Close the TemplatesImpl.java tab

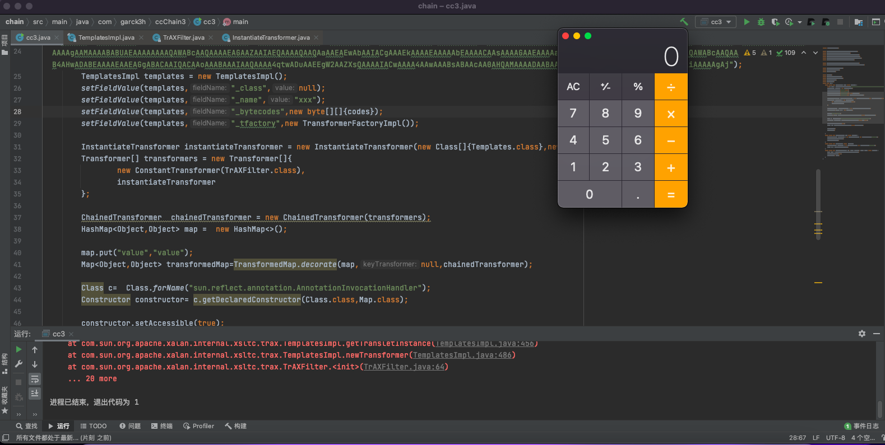tap(141, 38)
